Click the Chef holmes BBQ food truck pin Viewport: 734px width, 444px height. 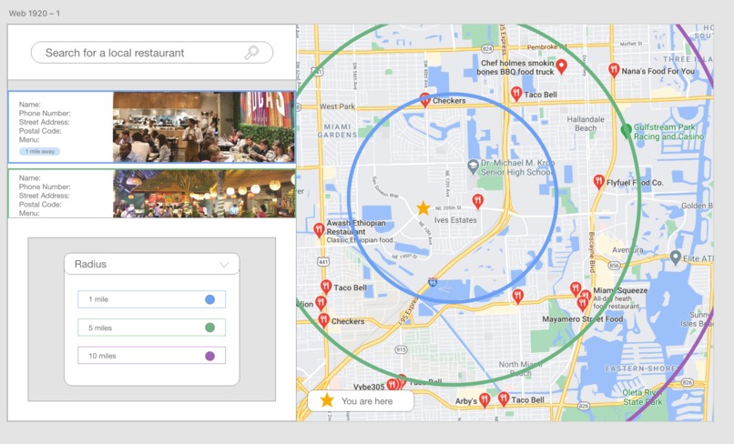tap(561, 66)
